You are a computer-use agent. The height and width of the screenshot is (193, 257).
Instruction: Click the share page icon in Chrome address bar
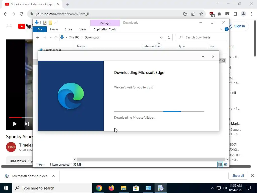point(193,14)
